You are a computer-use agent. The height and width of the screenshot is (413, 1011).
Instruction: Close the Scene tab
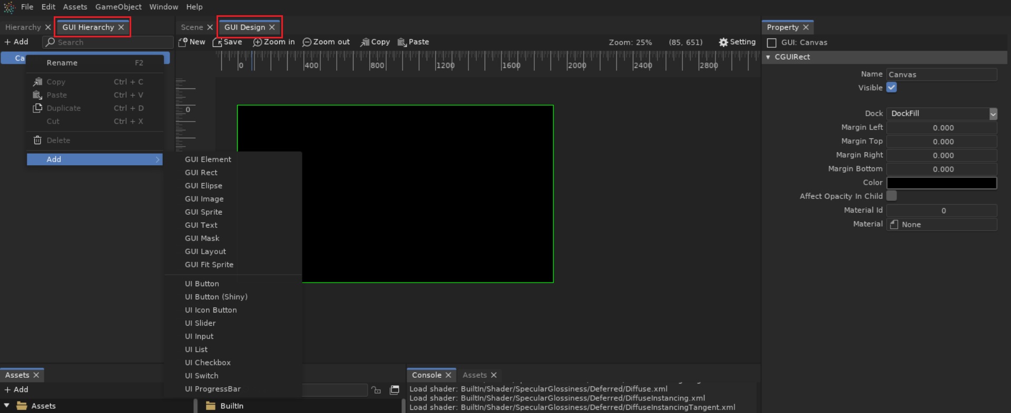210,27
